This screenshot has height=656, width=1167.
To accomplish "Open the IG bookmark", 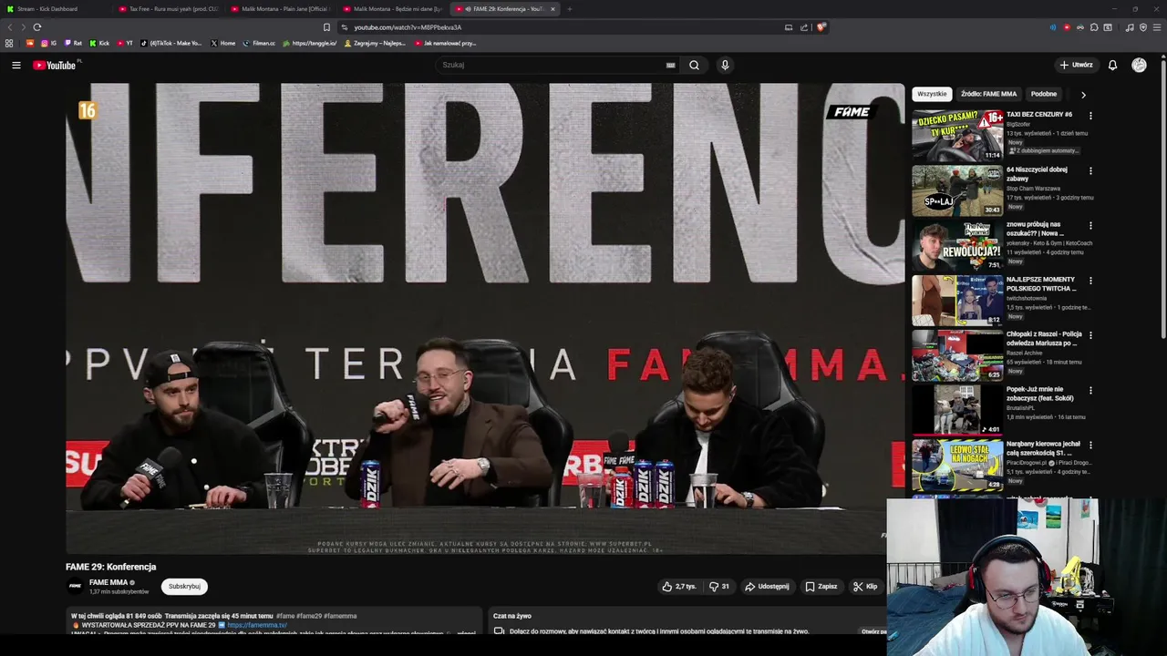I will pyautogui.click(x=48, y=43).
